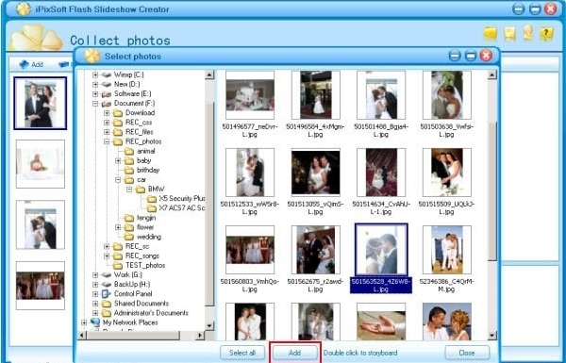Select photo 501513055_vQim5-L.jpg thumbnail
This screenshot has height=363, width=566.
point(316,173)
